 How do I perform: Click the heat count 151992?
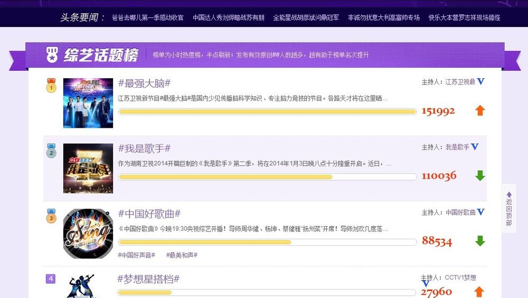coord(438,111)
